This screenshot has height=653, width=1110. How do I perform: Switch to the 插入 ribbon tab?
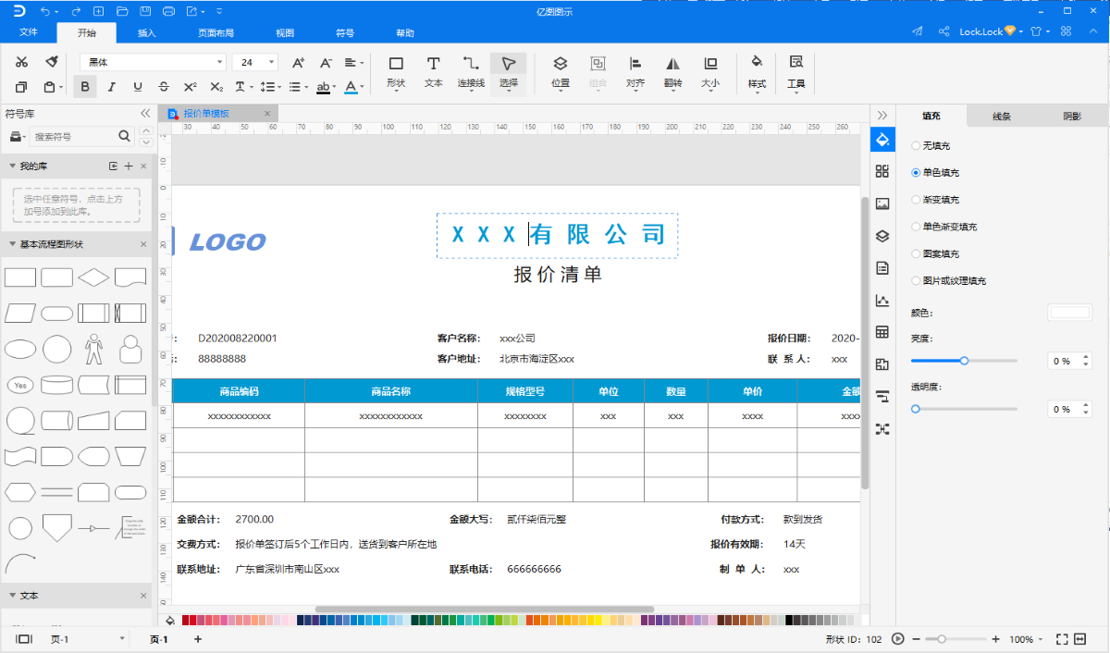(x=147, y=32)
